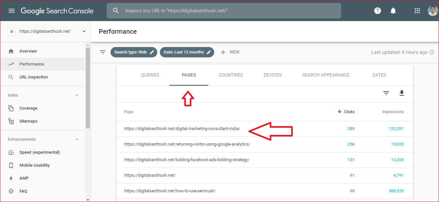This screenshot has width=439, height=202.
Task: Switch to the Devices tab
Action: click(x=273, y=75)
